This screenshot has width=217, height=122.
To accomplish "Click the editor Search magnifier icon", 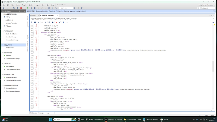I will click(31, 22).
